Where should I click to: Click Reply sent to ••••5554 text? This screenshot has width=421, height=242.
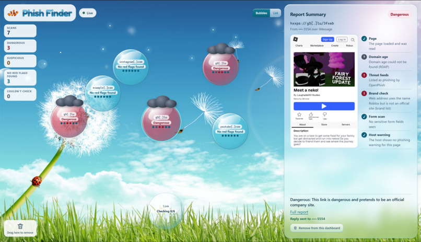pos(308,219)
